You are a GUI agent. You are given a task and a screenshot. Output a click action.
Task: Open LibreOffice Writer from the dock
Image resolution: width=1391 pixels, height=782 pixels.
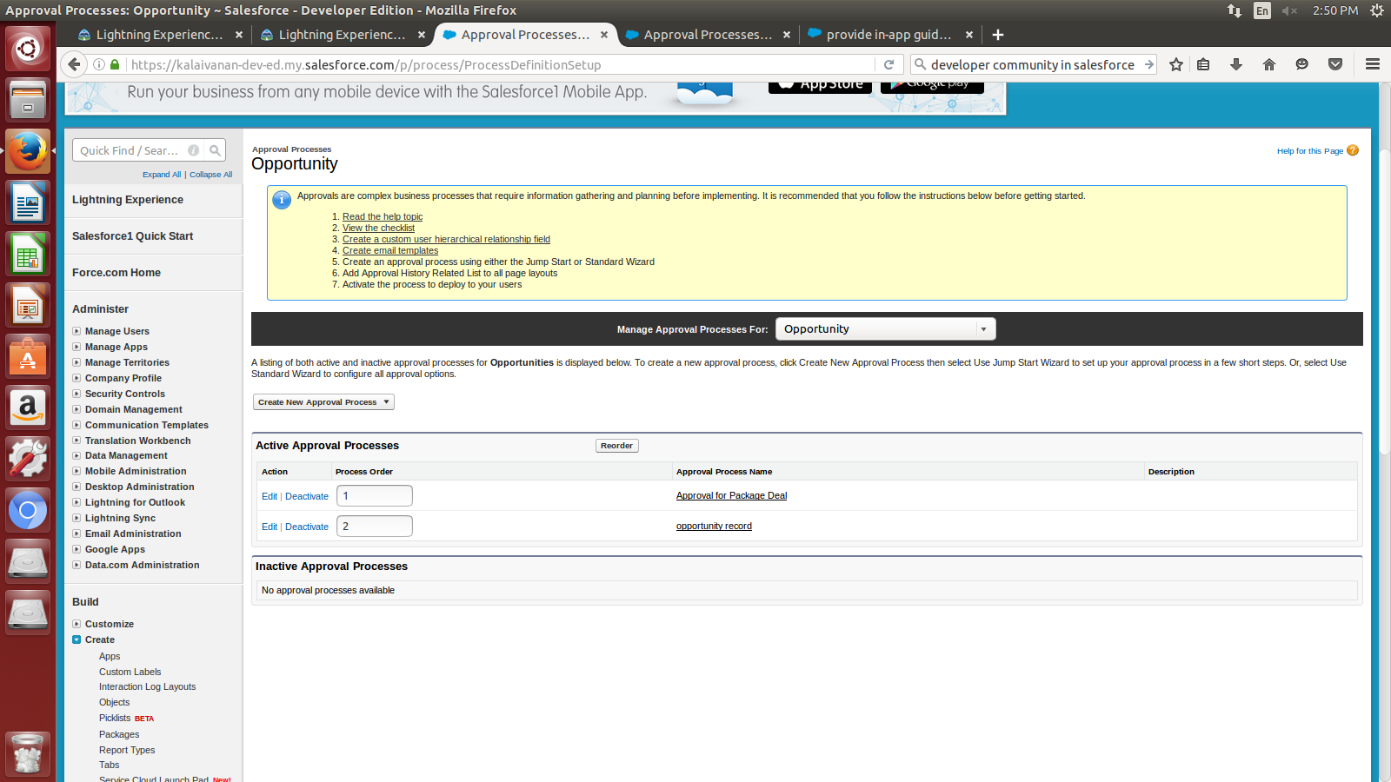click(x=28, y=202)
